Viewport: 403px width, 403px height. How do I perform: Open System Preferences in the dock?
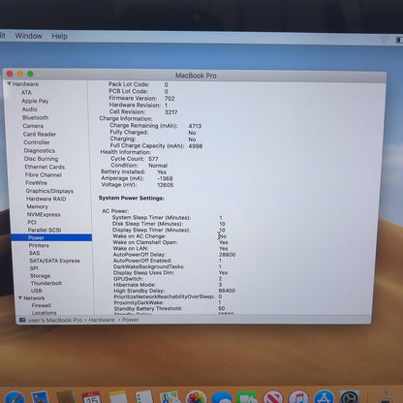(350, 397)
